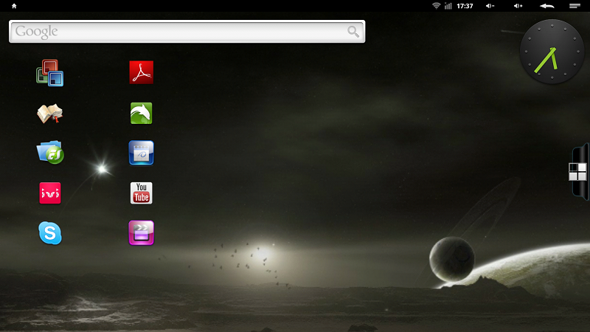Open ES File Explorer
The width and height of the screenshot is (590, 332).
(50, 153)
